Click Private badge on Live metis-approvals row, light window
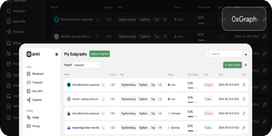 209,85
